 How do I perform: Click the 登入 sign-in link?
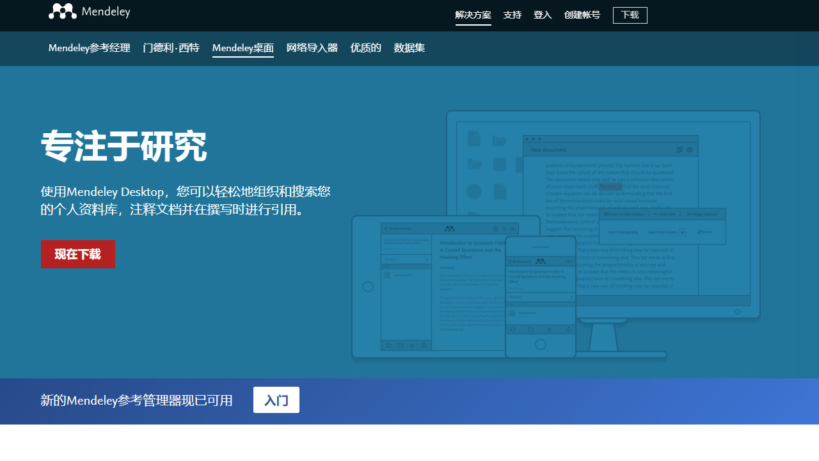click(542, 15)
